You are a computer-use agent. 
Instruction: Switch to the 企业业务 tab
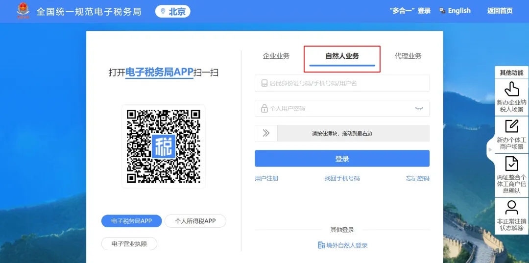point(276,56)
